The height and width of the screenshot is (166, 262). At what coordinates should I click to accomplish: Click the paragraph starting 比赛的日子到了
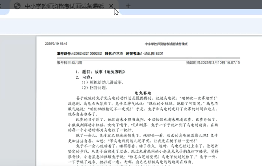[x=143, y=125]
